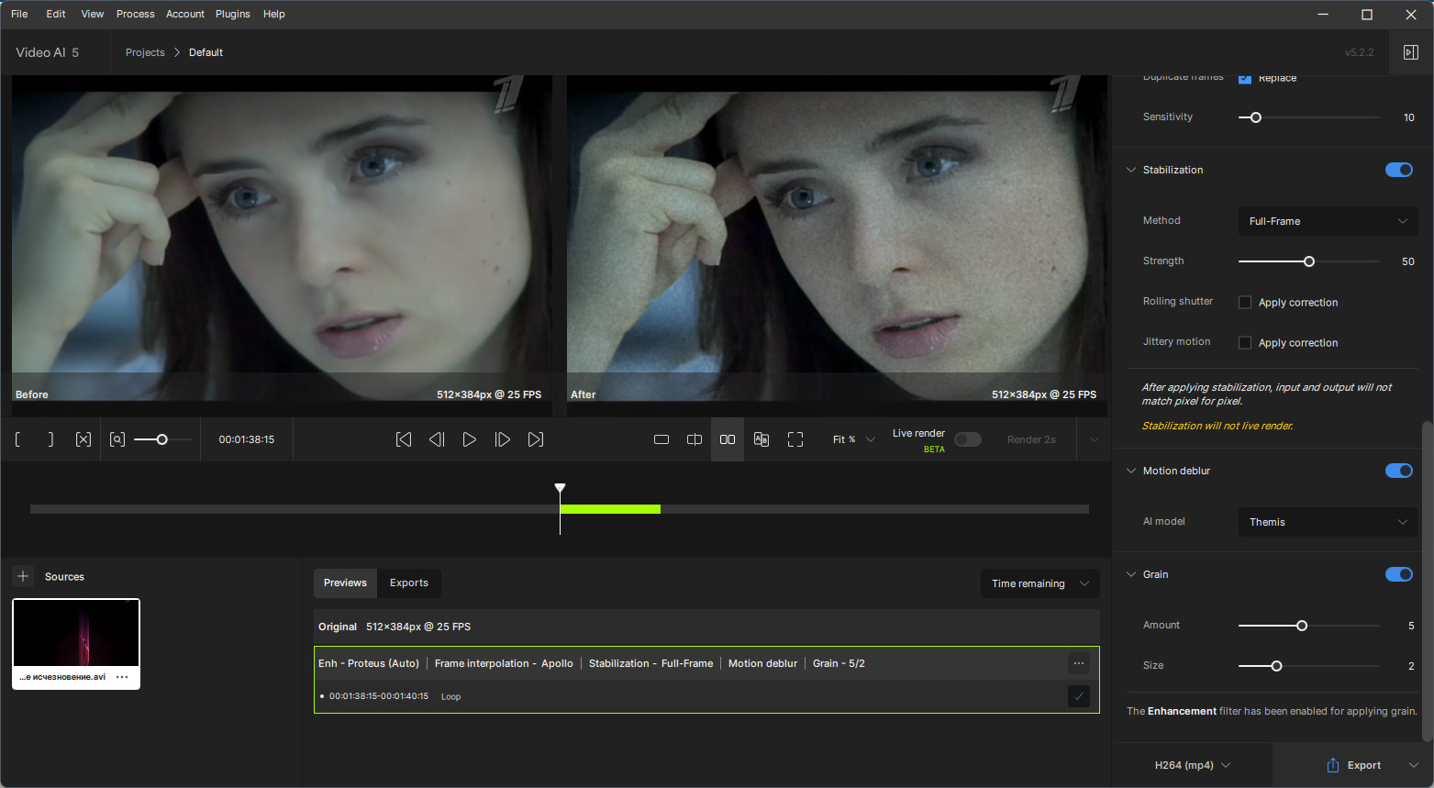Screen dimensions: 1434x788
Task: Open the Themis AI model dropdown
Action: pyautogui.click(x=1328, y=522)
